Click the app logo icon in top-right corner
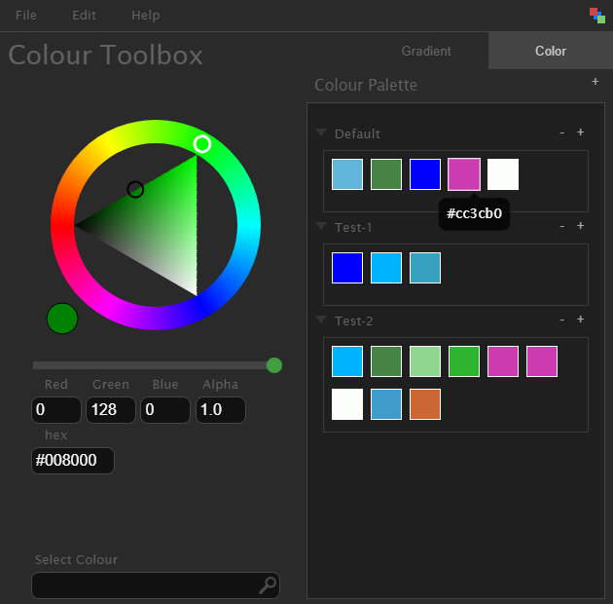613x604 pixels. 597,15
